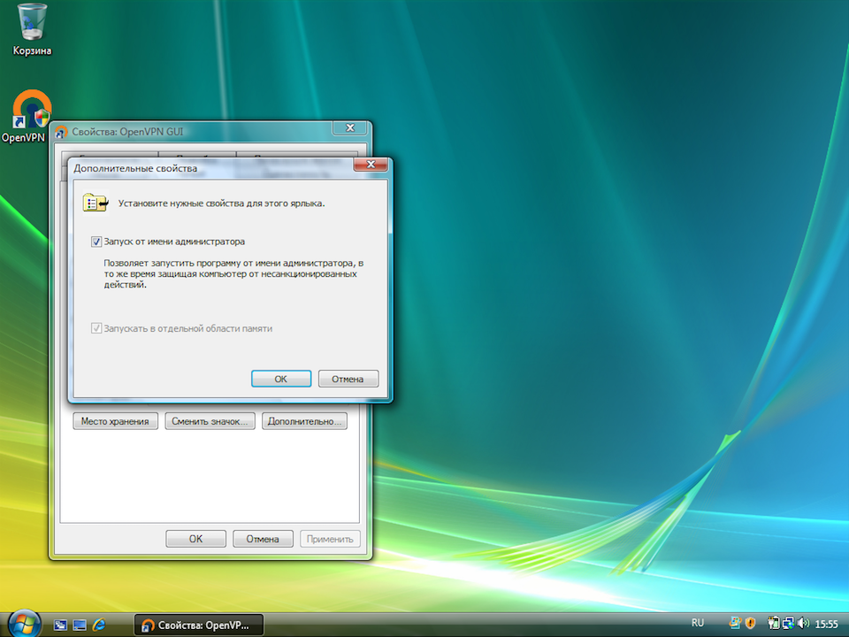The image size is (849, 637).
Task: Click "Применить" in the OpenVPN GUI properties window
Action: click(x=330, y=539)
